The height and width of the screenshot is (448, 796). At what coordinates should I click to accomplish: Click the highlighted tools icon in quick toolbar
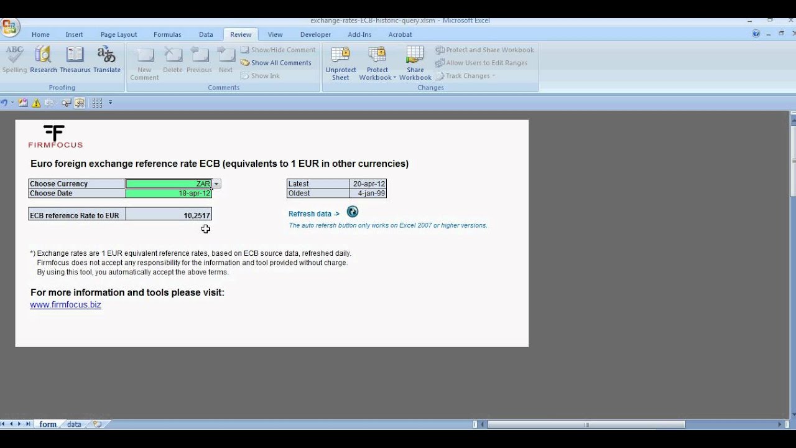80,103
